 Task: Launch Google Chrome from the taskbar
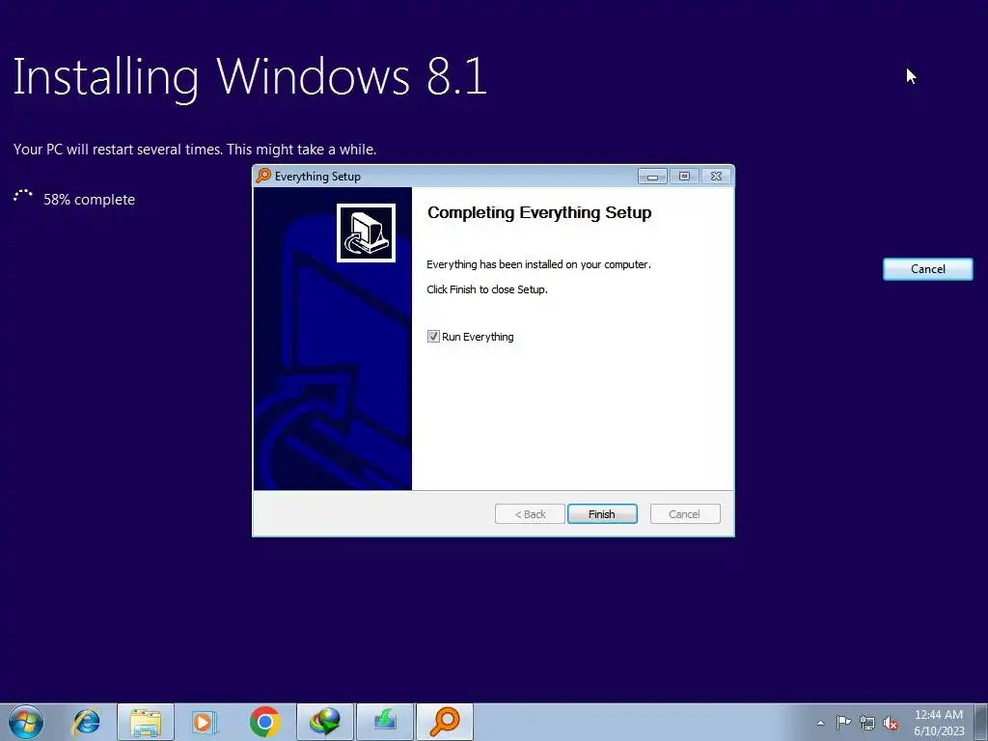click(x=264, y=722)
